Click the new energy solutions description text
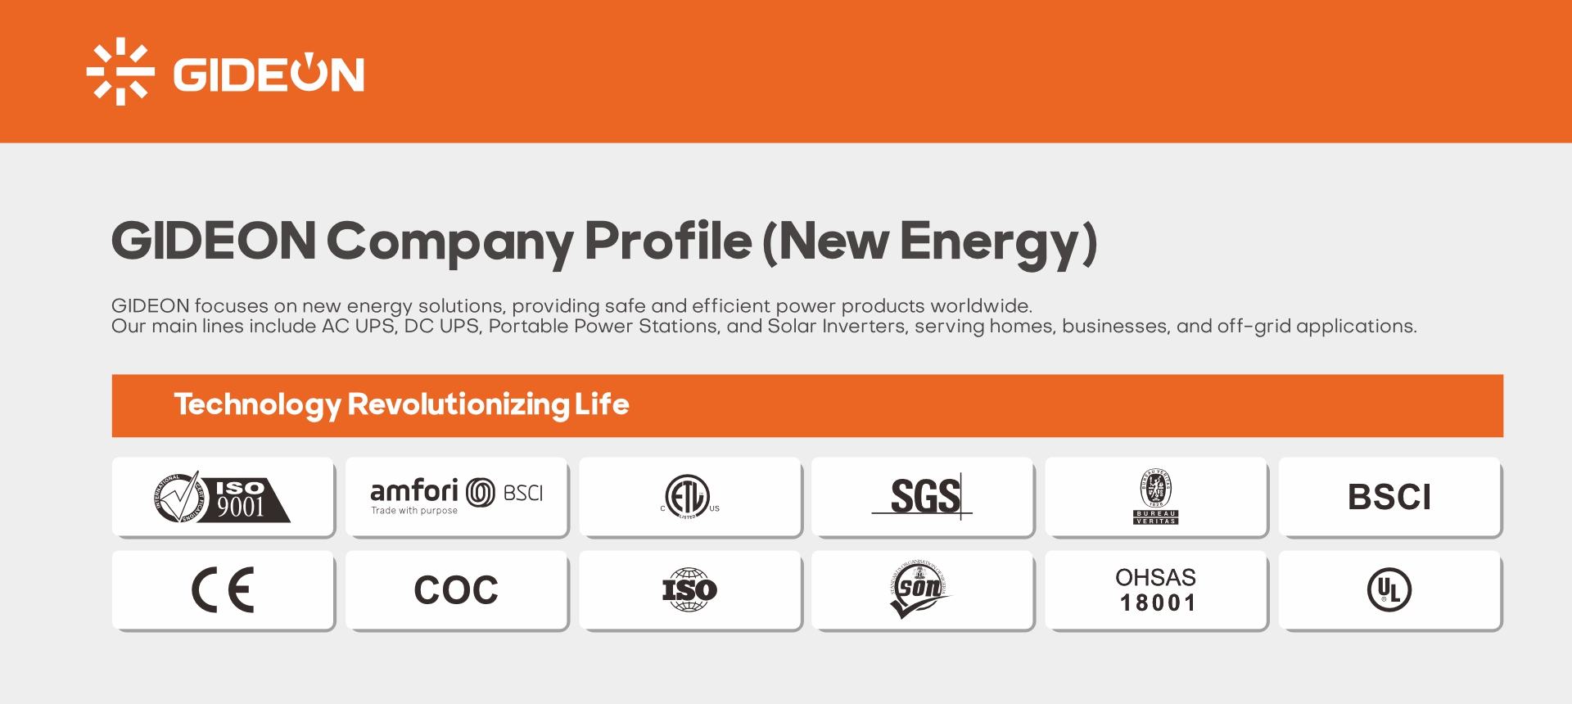The width and height of the screenshot is (1572, 704). pyautogui.click(x=571, y=306)
